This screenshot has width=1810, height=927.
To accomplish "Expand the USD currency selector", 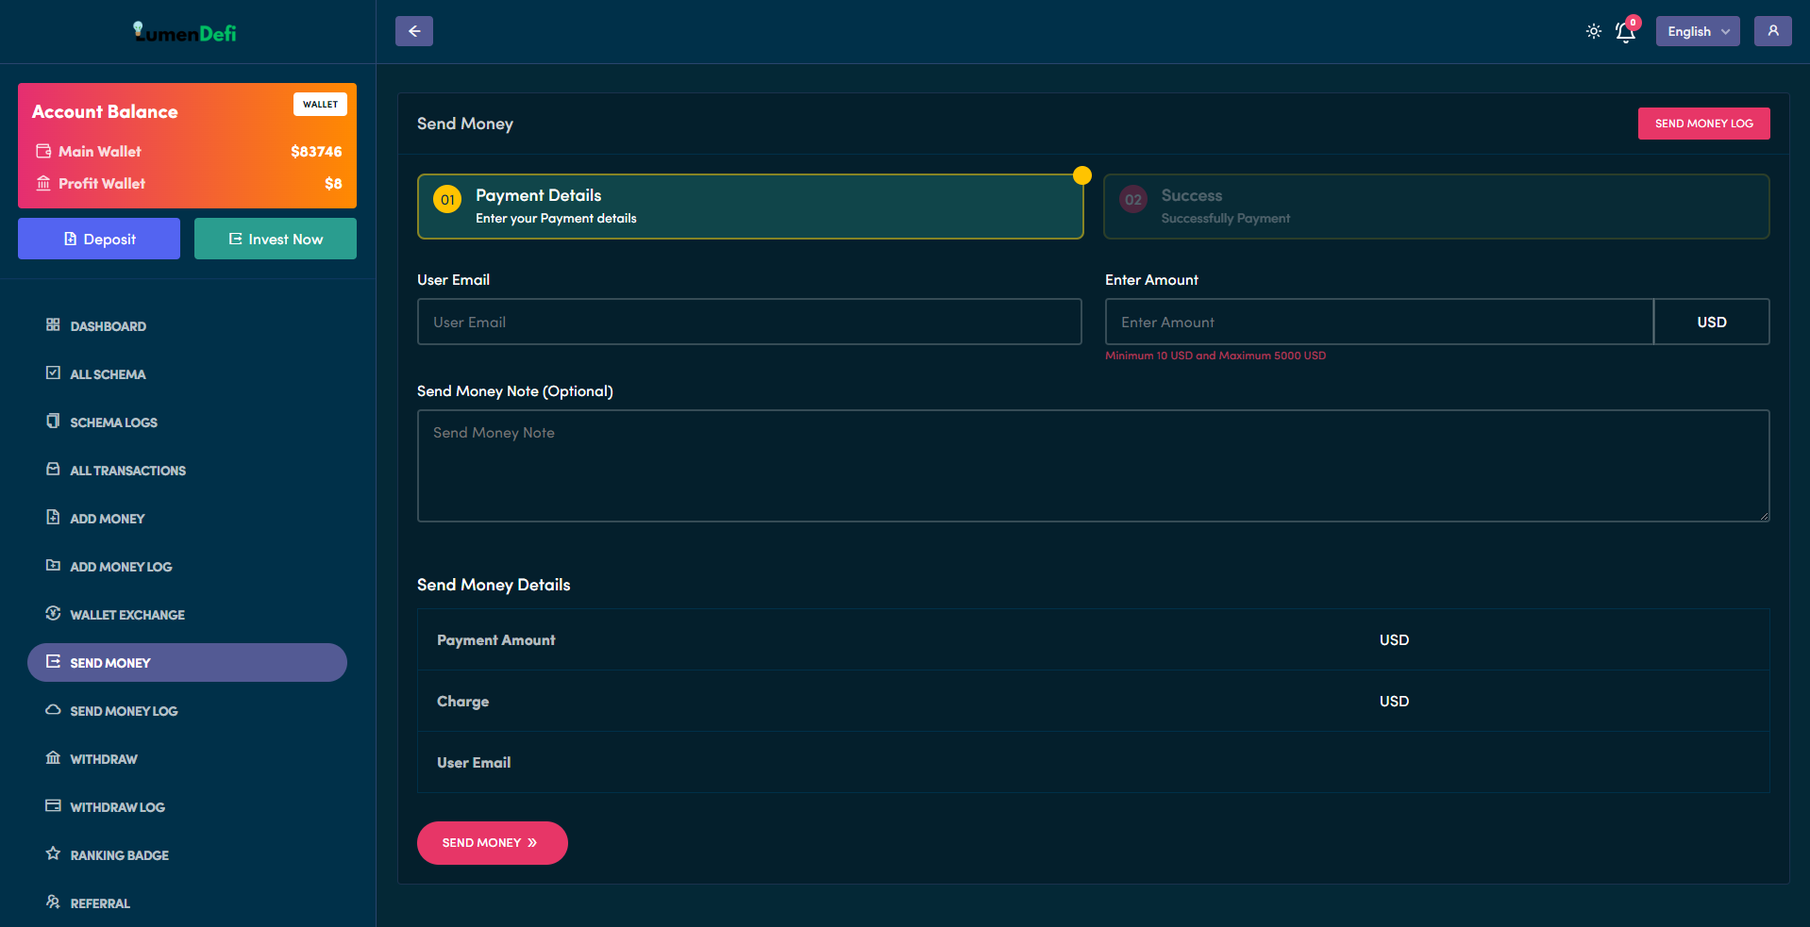I will click(x=1711, y=322).
